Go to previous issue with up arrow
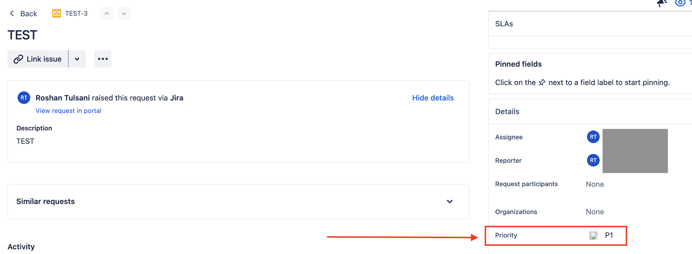 [x=107, y=14]
